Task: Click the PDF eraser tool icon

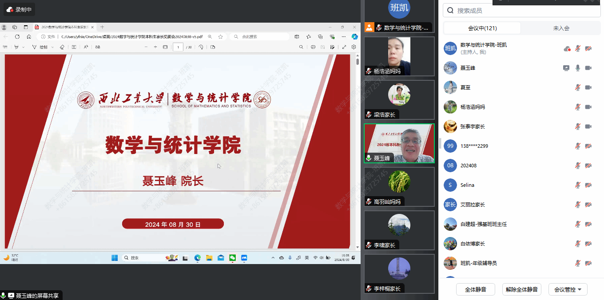Action: pyautogui.click(x=62, y=47)
